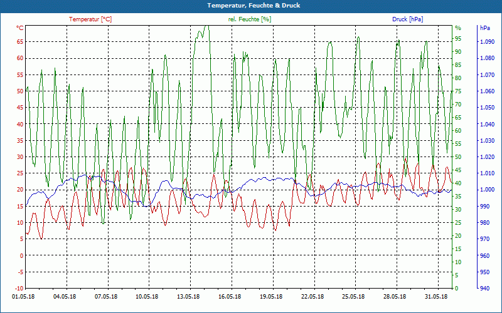Click the blue hPa axis unit label
Screen dimensions: 502x313
[x=485, y=28]
